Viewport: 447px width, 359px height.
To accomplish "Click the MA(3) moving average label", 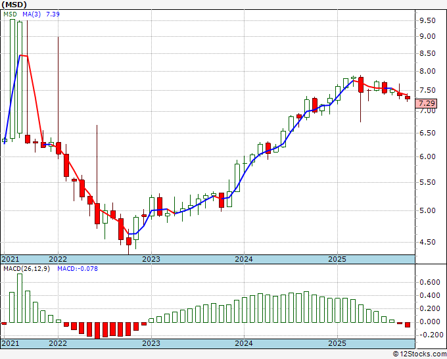I will click(32, 14).
